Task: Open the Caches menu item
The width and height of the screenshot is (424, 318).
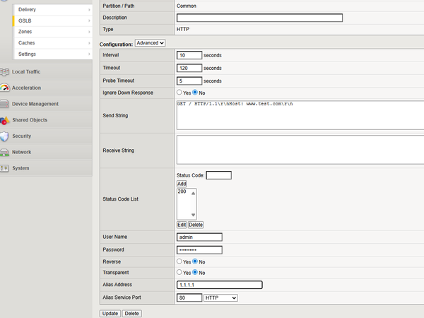Action: pos(27,43)
